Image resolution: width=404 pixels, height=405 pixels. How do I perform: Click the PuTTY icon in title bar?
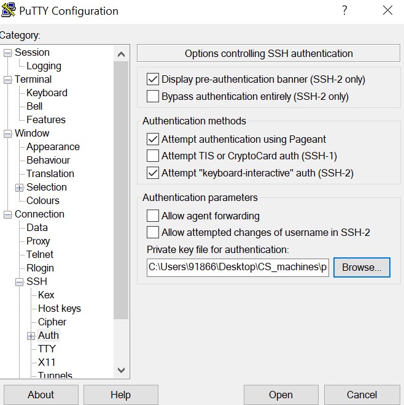tap(8, 10)
